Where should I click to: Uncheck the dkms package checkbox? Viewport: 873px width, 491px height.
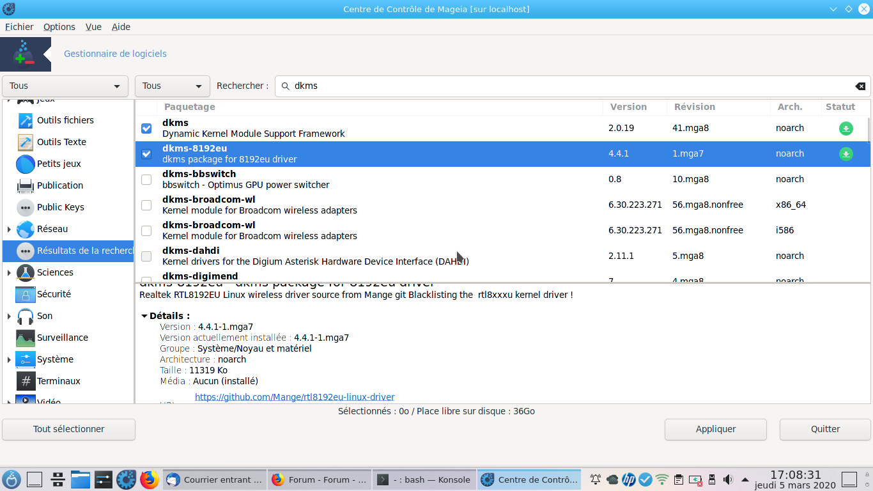click(146, 129)
